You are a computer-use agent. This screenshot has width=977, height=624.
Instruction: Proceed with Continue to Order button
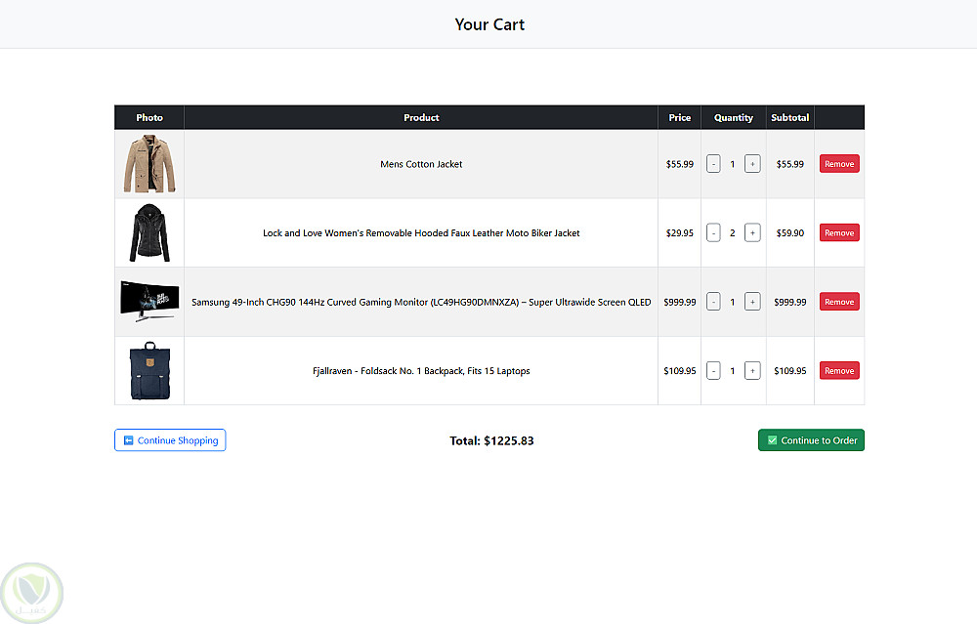811,440
